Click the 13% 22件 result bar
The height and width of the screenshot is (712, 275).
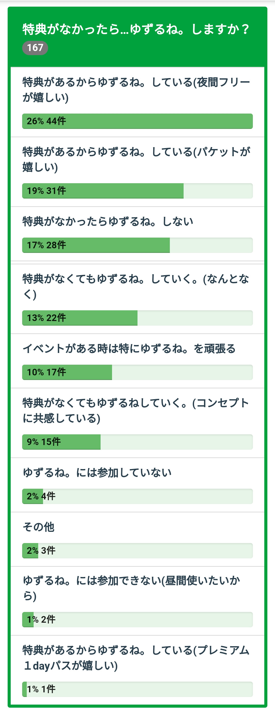[x=137, y=318]
